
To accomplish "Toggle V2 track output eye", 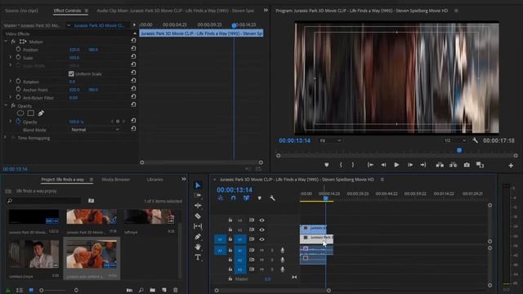I will point(261,229).
